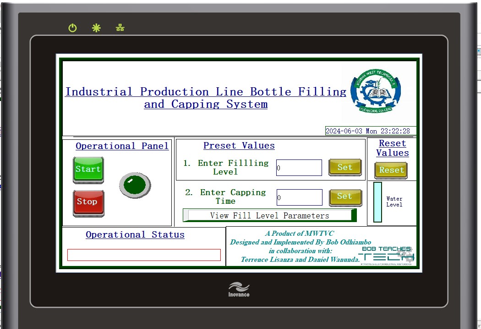Select the Preset Values section header
This screenshot has height=329, width=481.
[x=239, y=145]
